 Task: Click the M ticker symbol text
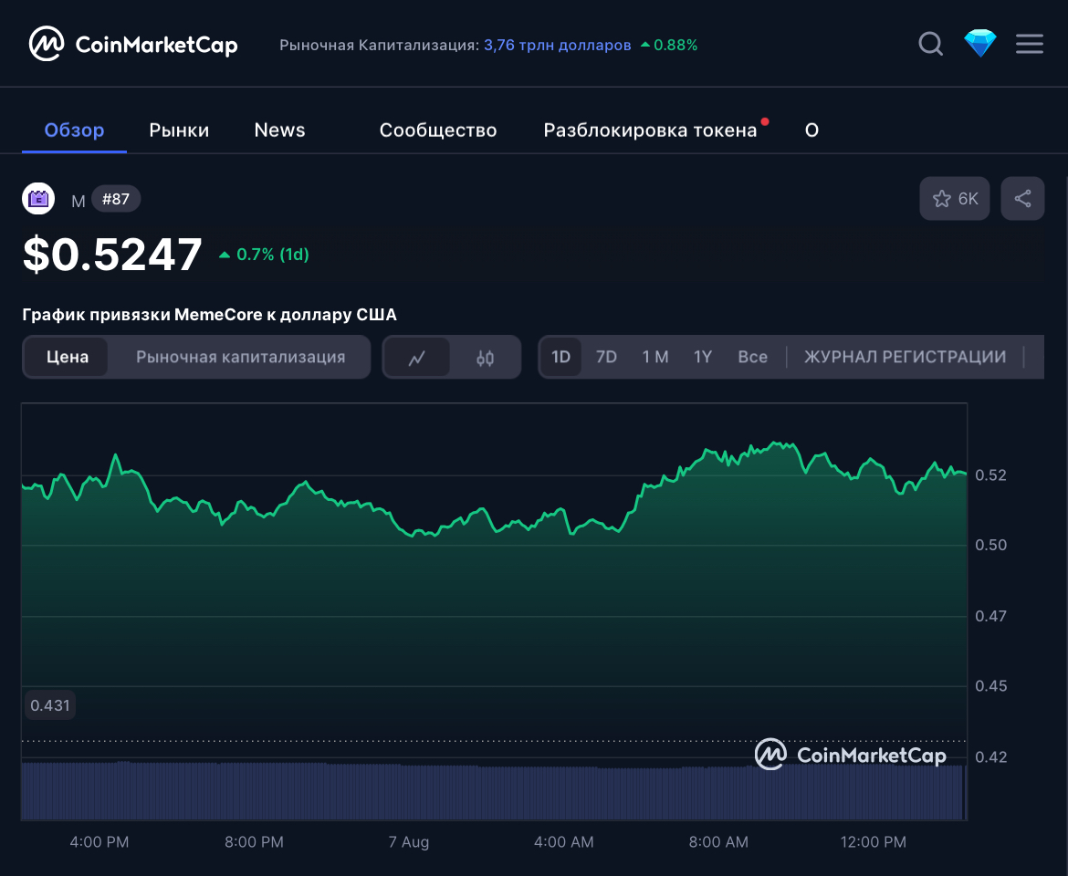tap(79, 201)
